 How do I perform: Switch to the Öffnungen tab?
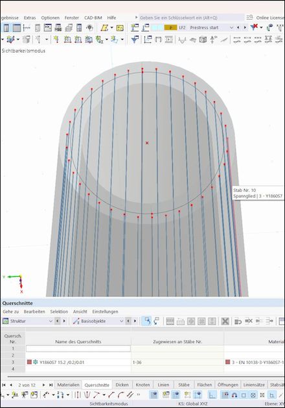[x=228, y=385]
